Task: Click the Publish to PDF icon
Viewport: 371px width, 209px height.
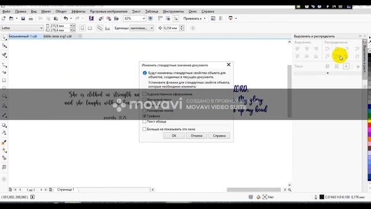Action: 116,19
